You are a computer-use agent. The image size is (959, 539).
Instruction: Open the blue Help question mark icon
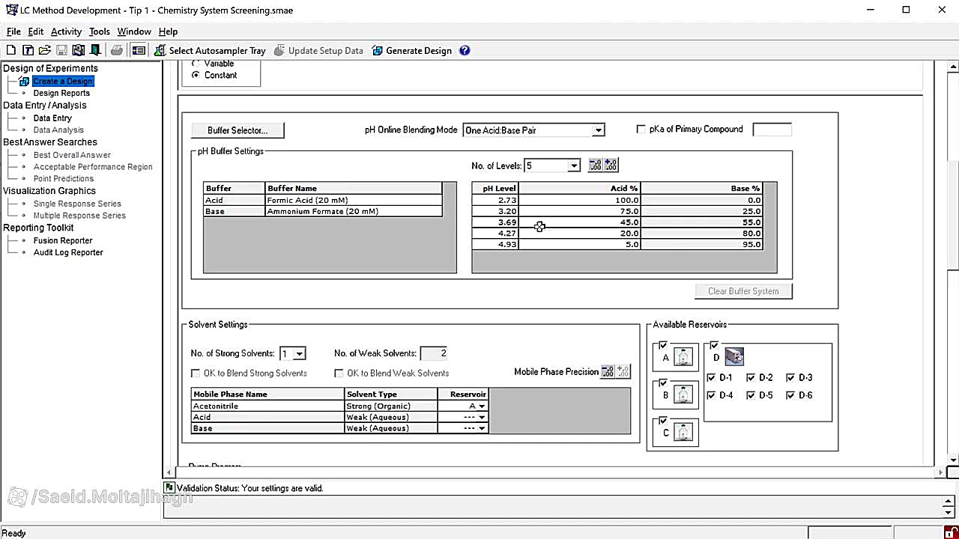465,51
